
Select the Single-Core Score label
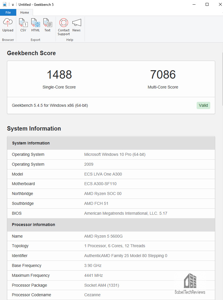point(59,87)
